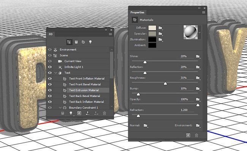Viewport: 247px width, 151px height.
Task: Click the render icon in 3D panel footer
Action: pos(79,113)
